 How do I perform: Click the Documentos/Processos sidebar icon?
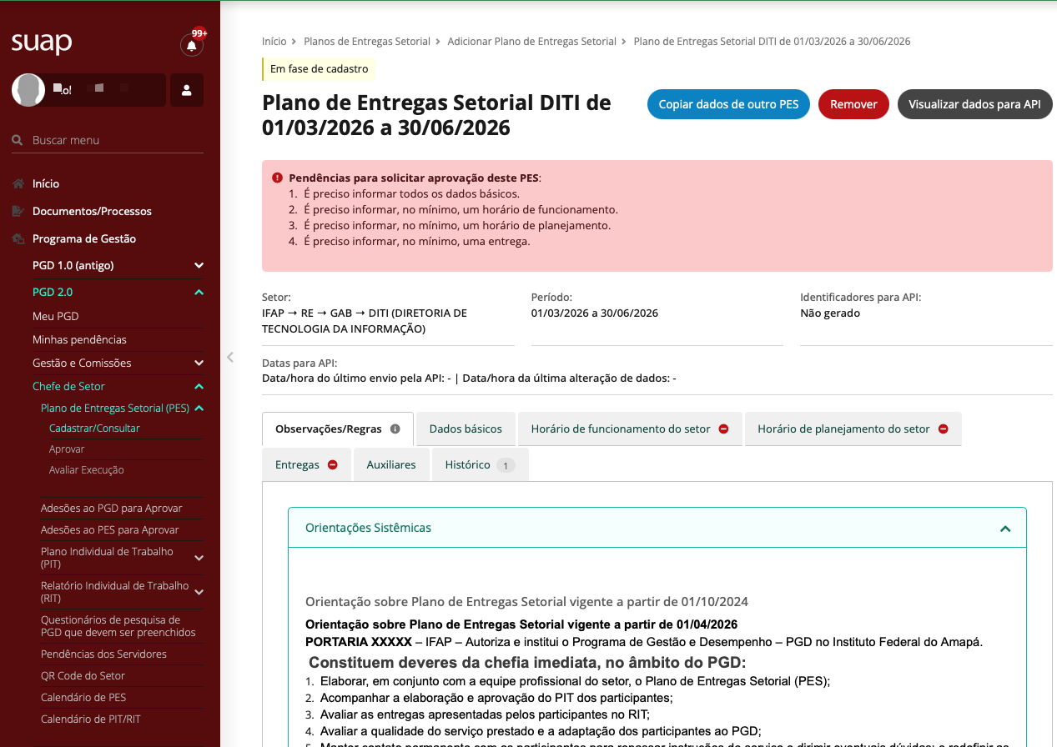coord(18,211)
